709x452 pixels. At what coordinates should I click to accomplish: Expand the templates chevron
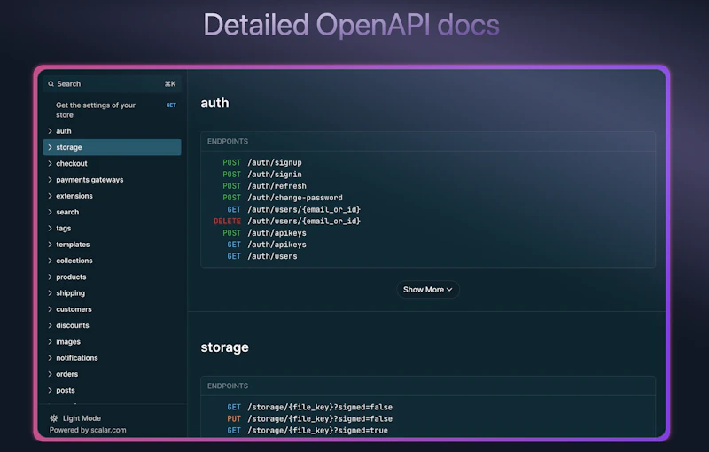(x=50, y=245)
